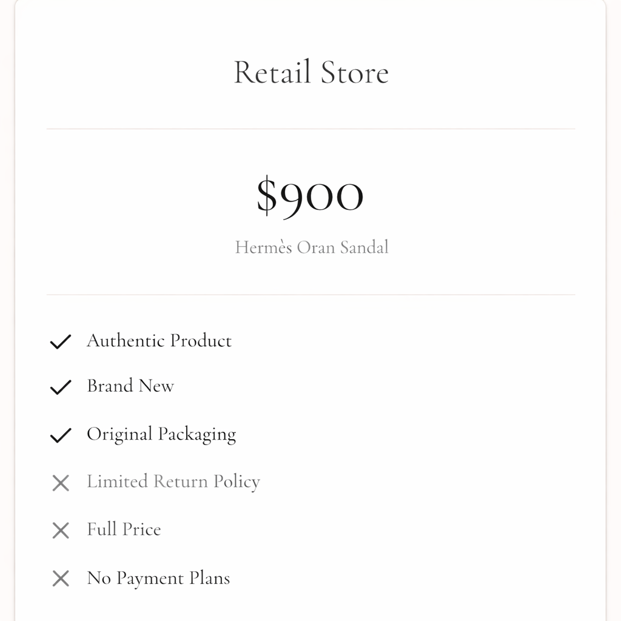Select the Full Price feature label
Screen dimensions: 621x621
[124, 529]
